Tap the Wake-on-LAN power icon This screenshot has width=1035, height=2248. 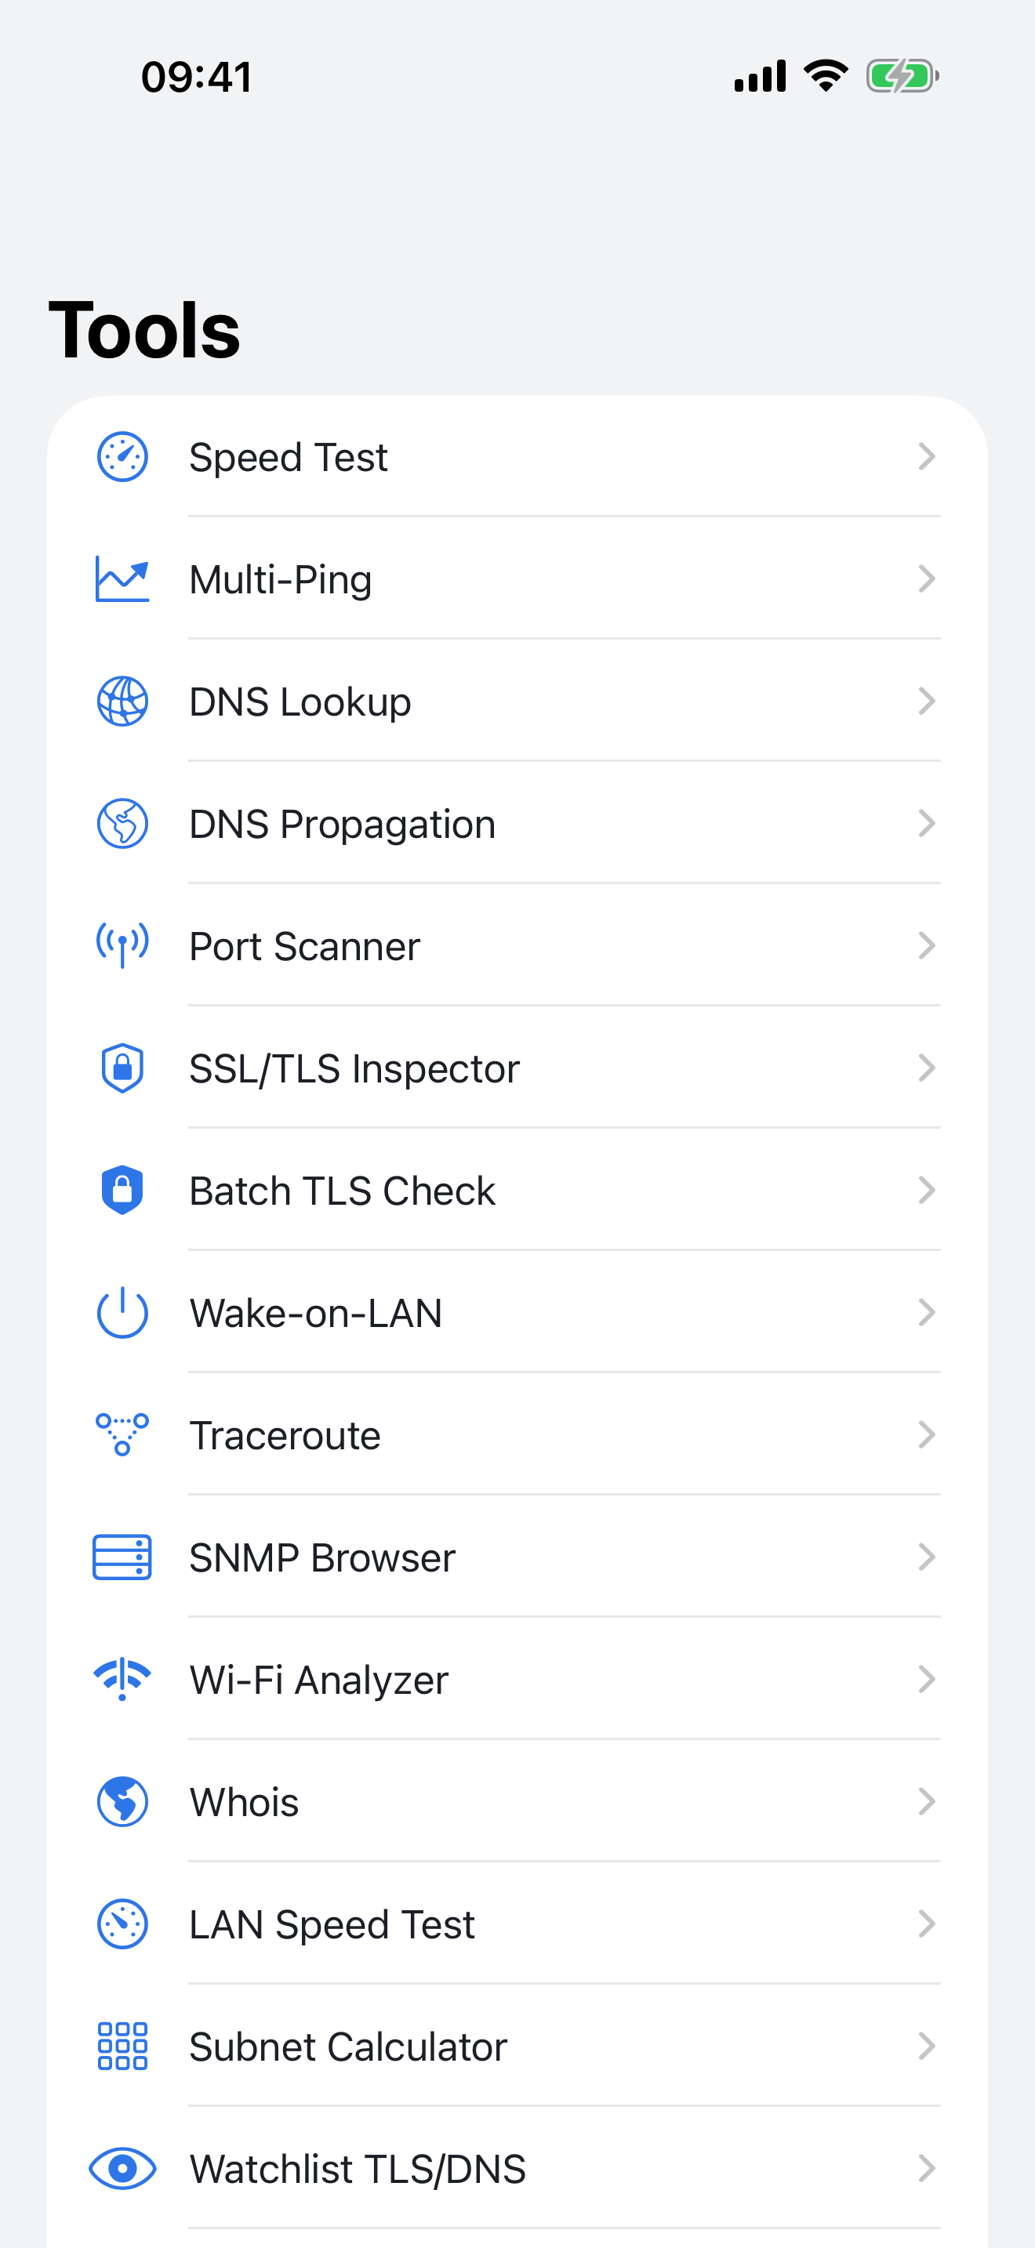tap(122, 1311)
